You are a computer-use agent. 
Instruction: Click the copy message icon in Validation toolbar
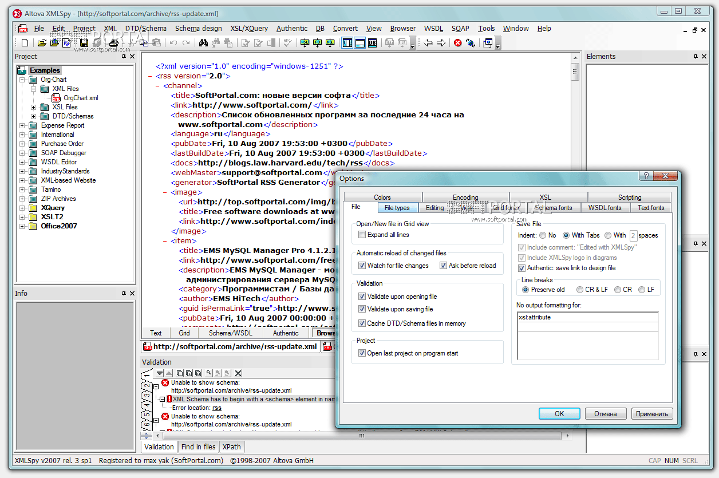coord(180,373)
